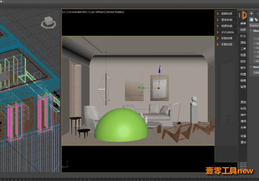Click the 设置 button in sidebar
This screenshot has height=181, width=259.
[243, 136]
